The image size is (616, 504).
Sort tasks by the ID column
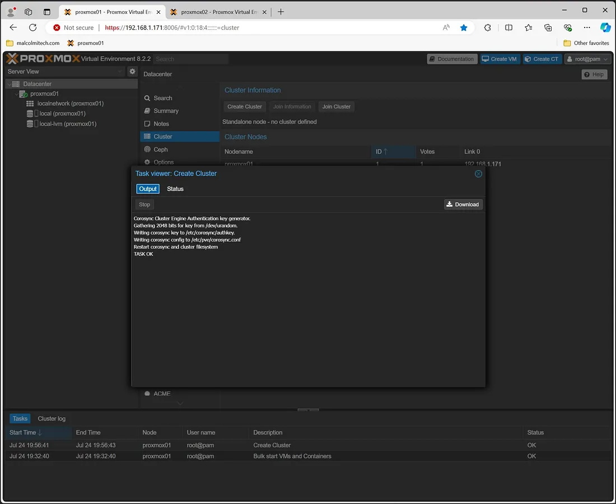point(379,151)
